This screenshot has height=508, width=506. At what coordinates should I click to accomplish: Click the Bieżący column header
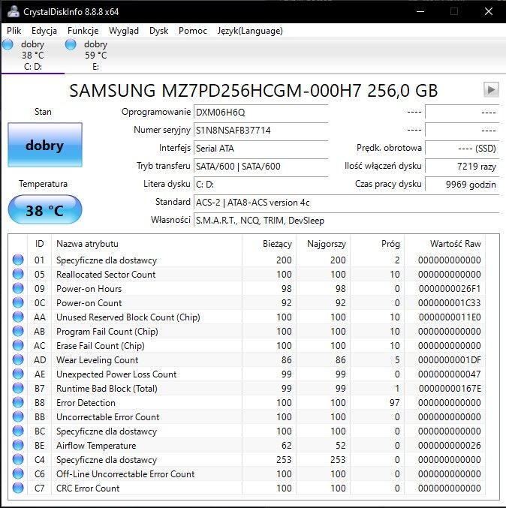pyautogui.click(x=269, y=244)
